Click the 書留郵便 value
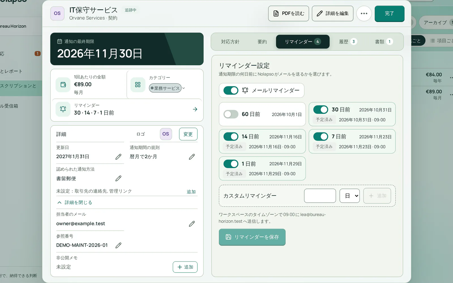 (66, 179)
